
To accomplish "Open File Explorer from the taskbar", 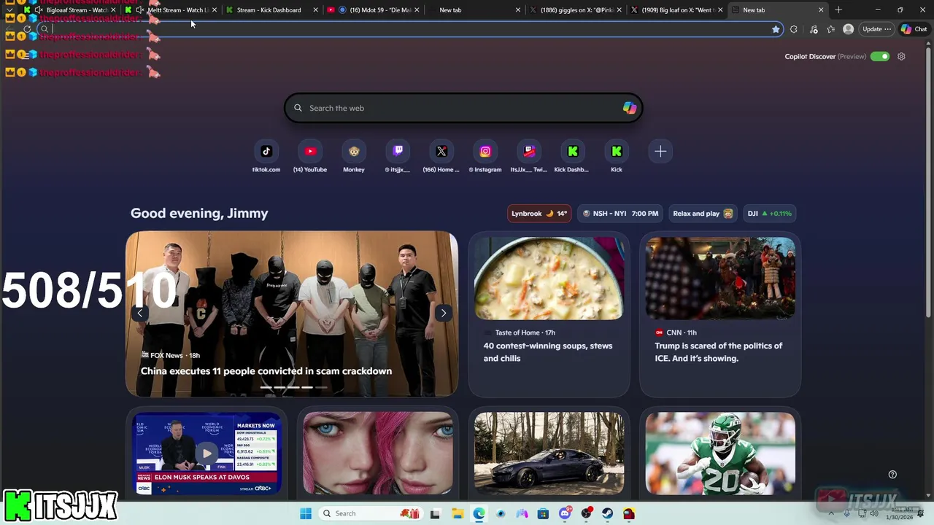I will [x=457, y=513].
